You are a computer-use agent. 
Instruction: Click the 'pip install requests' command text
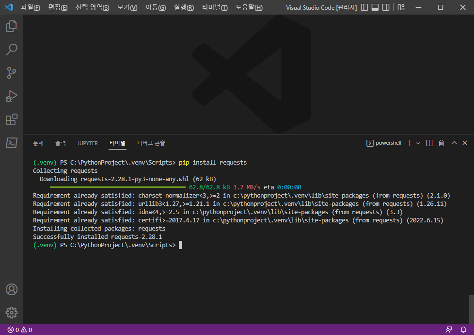212,162
